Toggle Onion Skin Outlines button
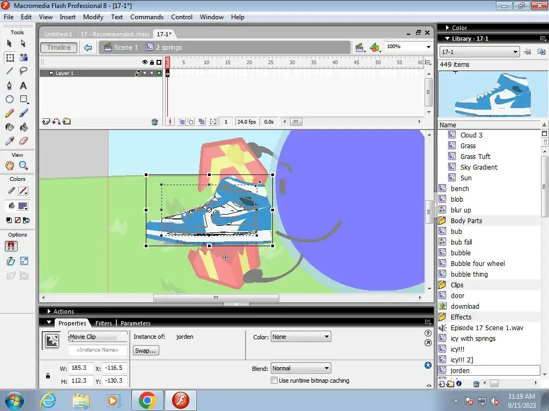 tap(191, 121)
